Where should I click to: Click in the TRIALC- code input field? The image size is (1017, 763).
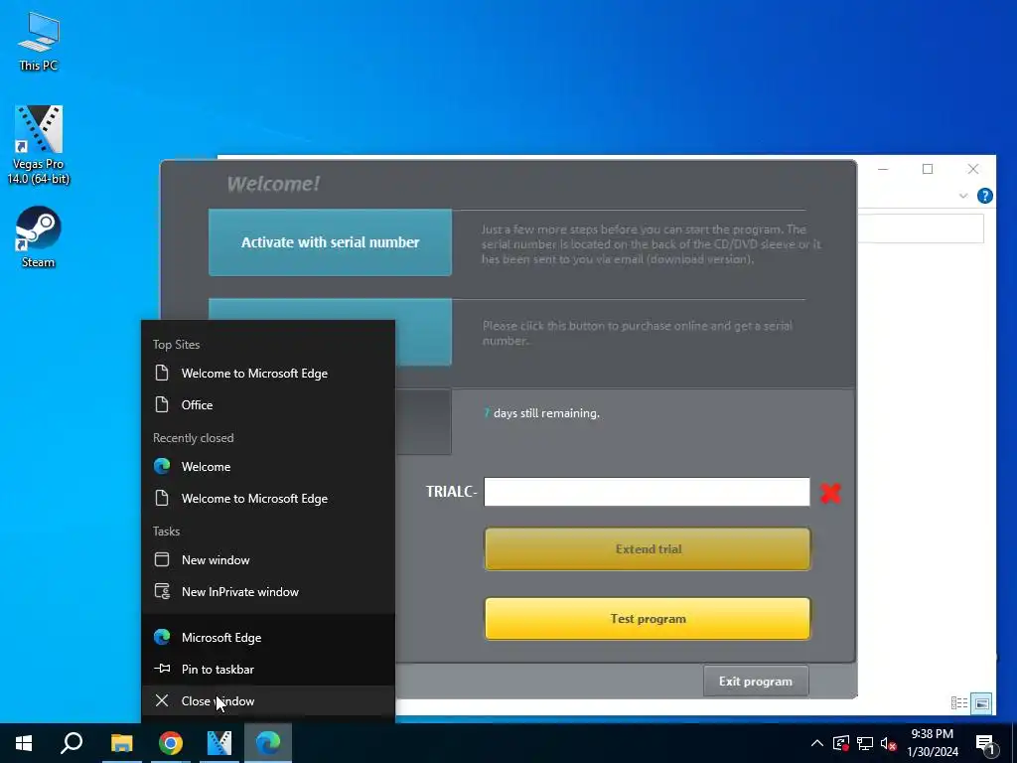point(647,492)
